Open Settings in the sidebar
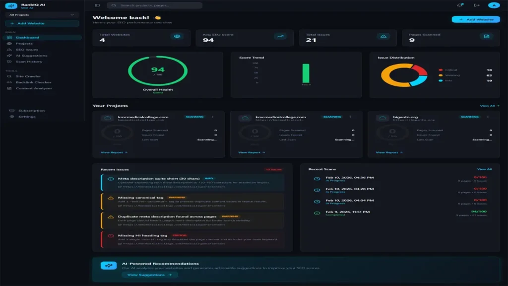 pos(42,117)
